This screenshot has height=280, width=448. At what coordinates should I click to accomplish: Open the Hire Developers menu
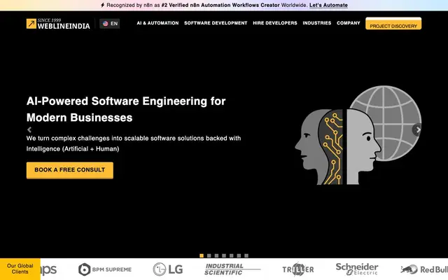click(x=275, y=23)
